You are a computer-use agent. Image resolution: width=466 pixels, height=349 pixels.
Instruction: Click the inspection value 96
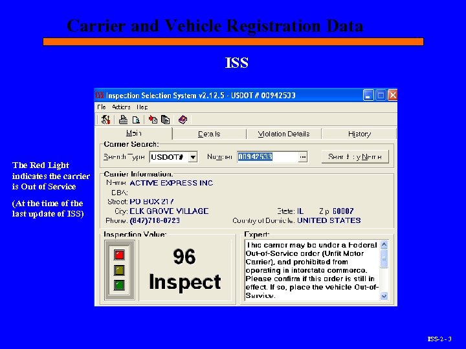tap(184, 257)
